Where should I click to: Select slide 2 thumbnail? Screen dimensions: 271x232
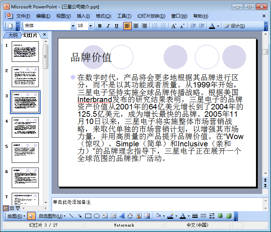tap(25, 77)
